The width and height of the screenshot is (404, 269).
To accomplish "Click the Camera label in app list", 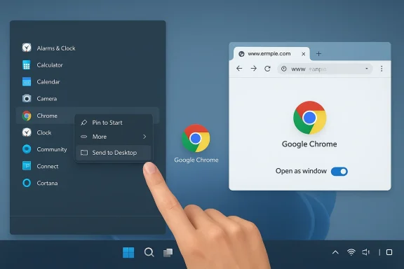I will [46, 99].
